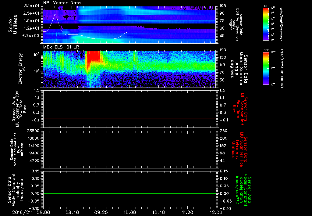Click the '1.2e+01' sector tick label

click(32, 28)
